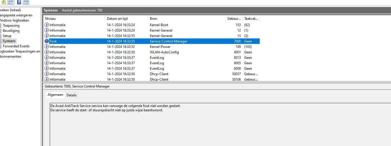Click the WLAN-AutoConfig source cell
Viewport: 391px width, 146px height.
click(x=164, y=52)
